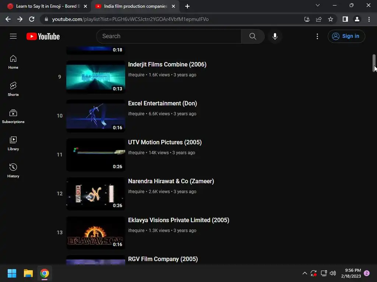Open UTV Motion Pictures (2005) video title
Screen dimensions: 377x282
[165, 142]
